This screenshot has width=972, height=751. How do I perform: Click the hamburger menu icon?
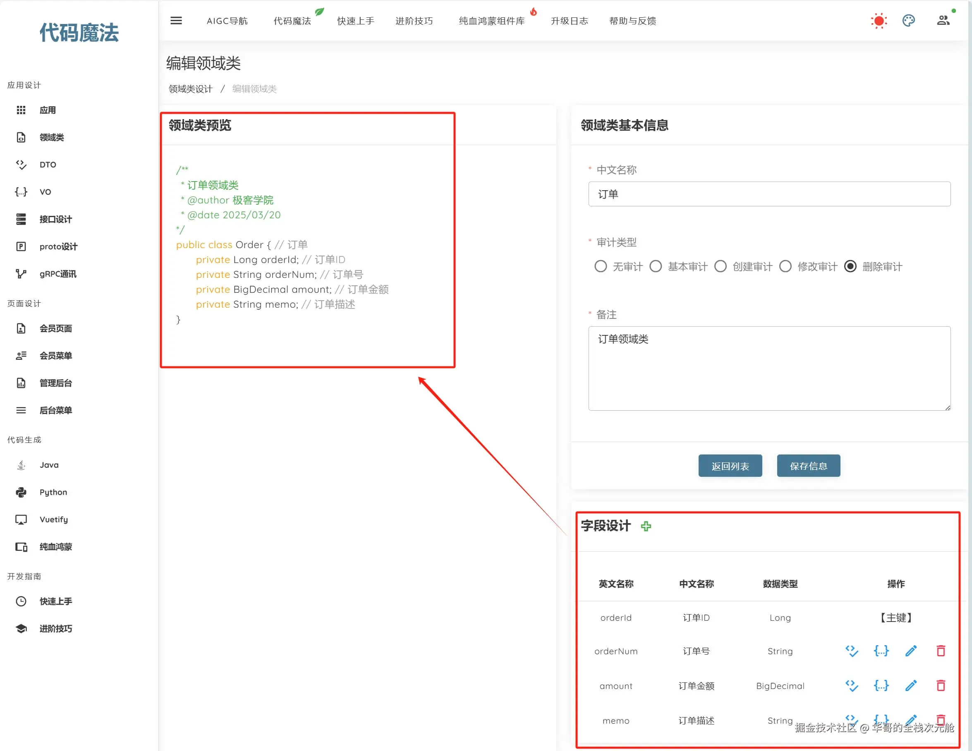tap(176, 20)
